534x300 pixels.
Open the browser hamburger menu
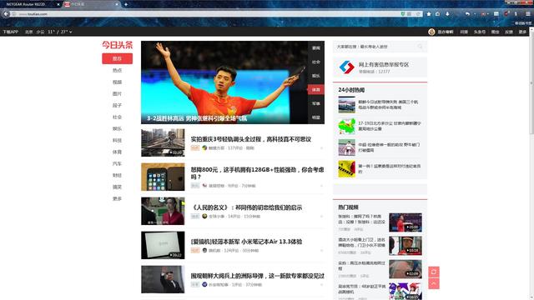pyautogui.click(x=528, y=14)
